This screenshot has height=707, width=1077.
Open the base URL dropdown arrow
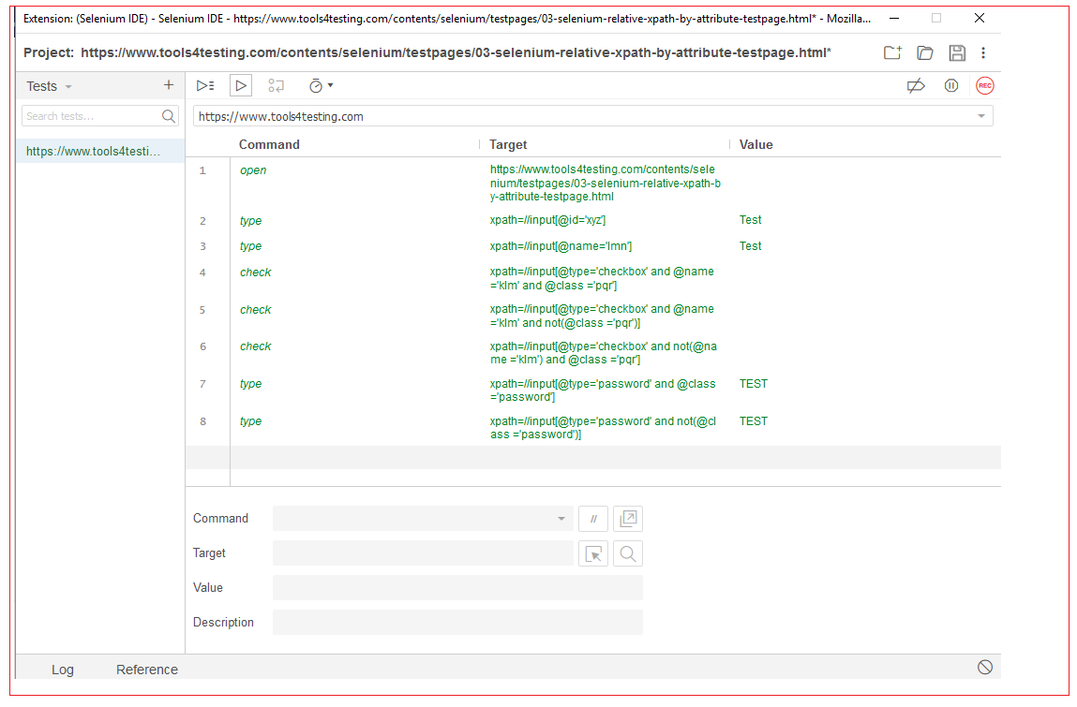pyautogui.click(x=980, y=116)
